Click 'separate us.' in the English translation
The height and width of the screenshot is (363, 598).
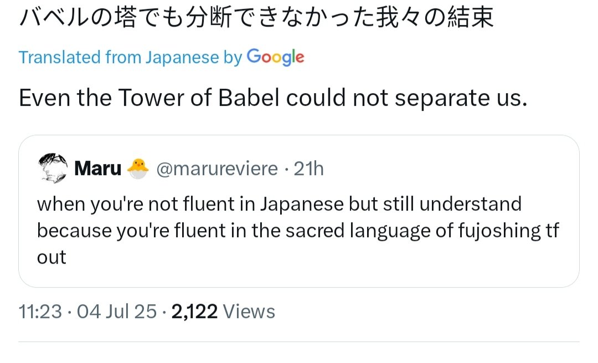(461, 99)
